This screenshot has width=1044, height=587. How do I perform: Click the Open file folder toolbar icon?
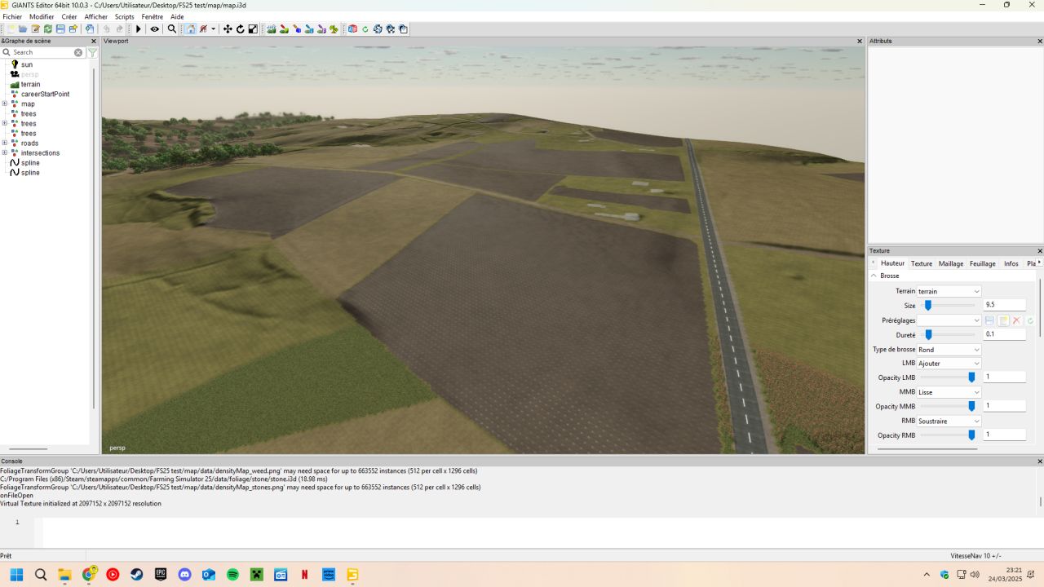tap(23, 29)
